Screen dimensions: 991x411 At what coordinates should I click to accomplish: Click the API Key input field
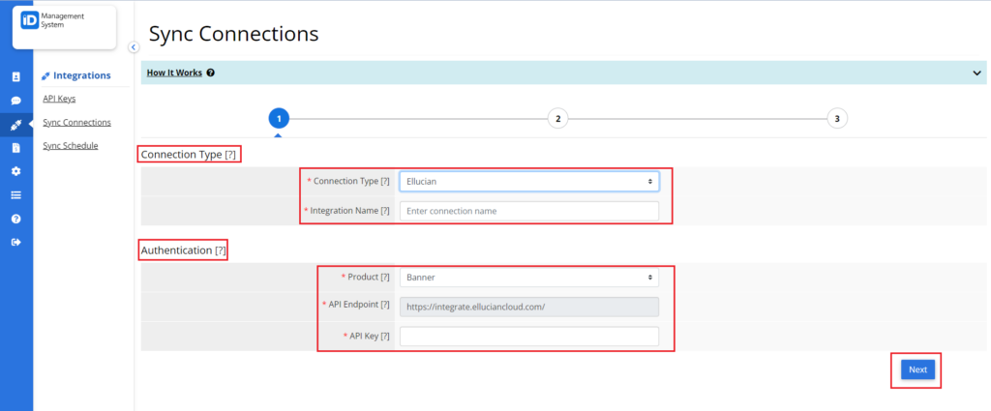[x=529, y=337]
